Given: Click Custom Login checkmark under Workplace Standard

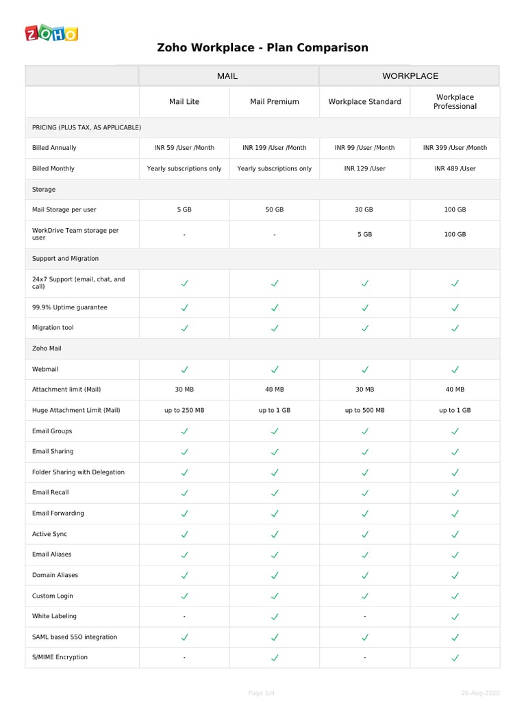Looking at the screenshot, I should [365, 596].
